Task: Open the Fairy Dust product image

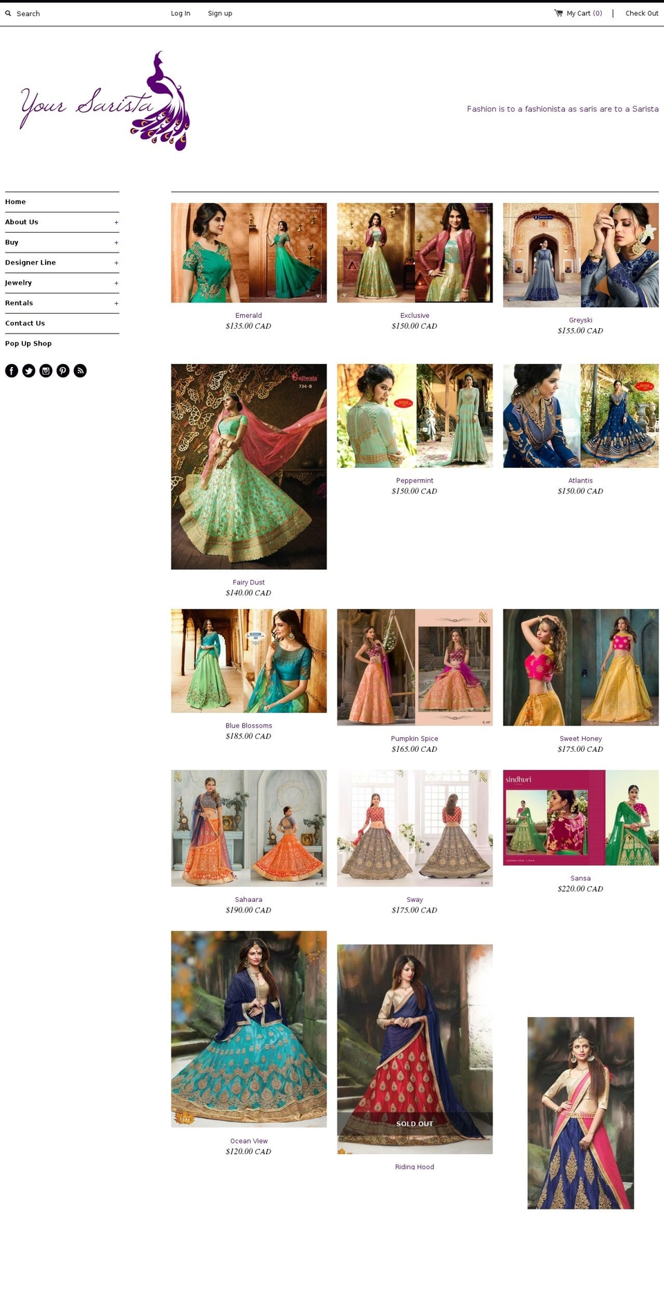Action: [x=249, y=467]
